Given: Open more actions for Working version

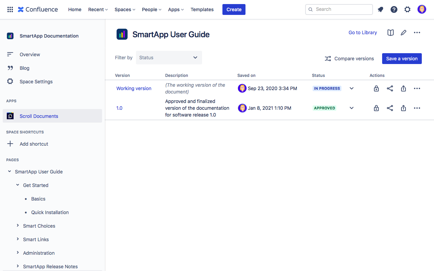Looking at the screenshot, I should click(x=417, y=88).
